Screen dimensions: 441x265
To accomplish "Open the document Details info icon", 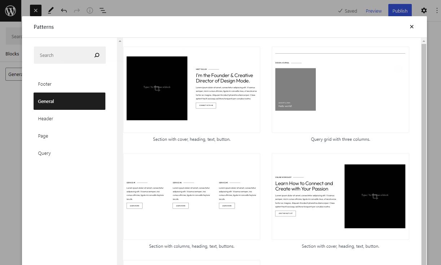I will coord(90,11).
